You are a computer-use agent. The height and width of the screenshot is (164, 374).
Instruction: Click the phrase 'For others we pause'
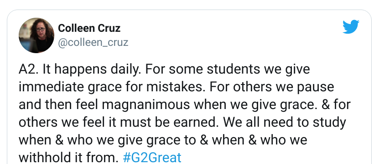[x=272, y=87]
